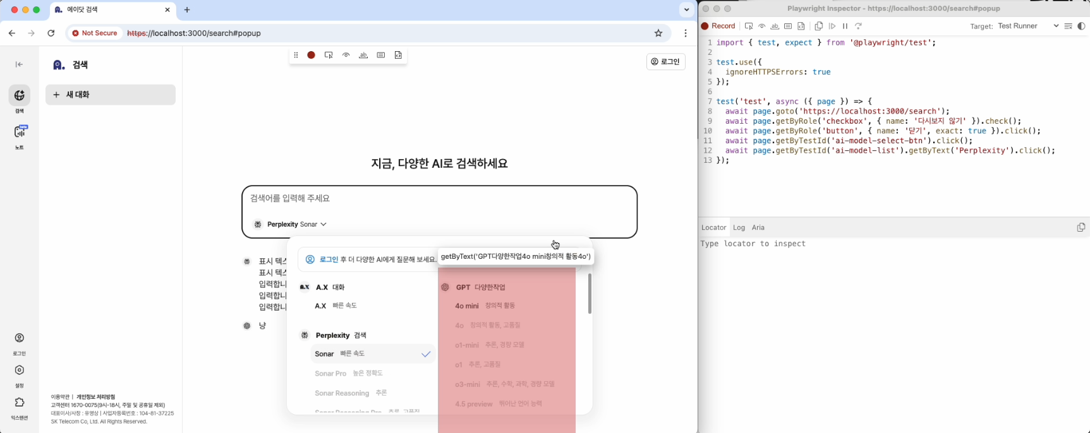The image size is (1090, 433).
Task: Select the assert visibility eye in overlay toolbar
Action: coord(346,55)
